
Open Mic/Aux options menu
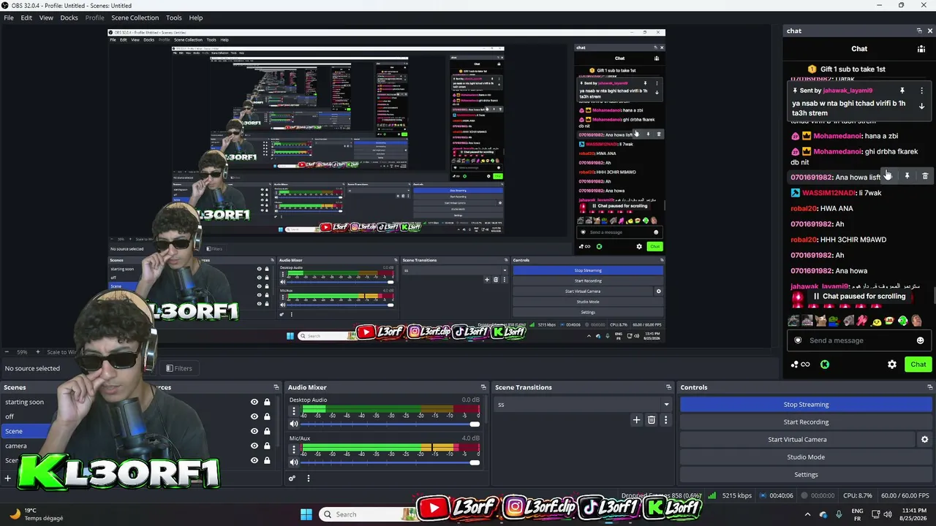point(294,448)
